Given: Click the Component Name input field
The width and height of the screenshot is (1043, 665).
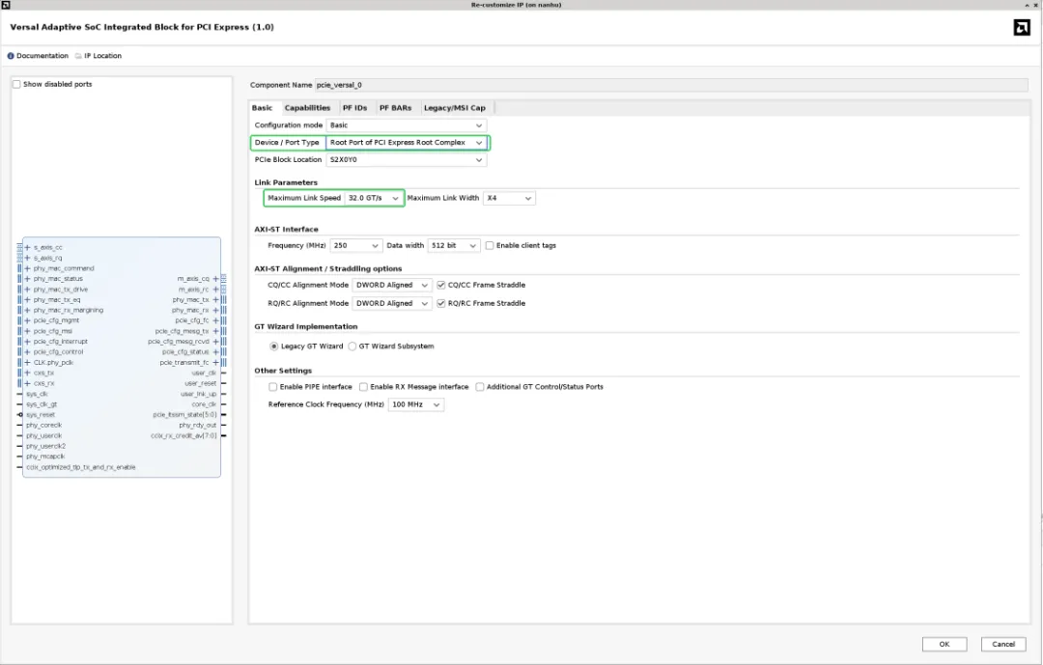Looking at the screenshot, I should click(666, 85).
